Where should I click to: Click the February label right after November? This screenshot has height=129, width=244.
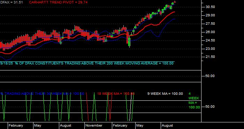coord(120,126)
